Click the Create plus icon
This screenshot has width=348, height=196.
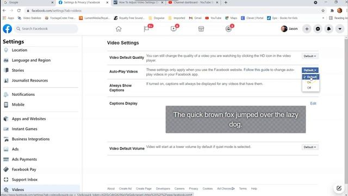[x=307, y=29]
